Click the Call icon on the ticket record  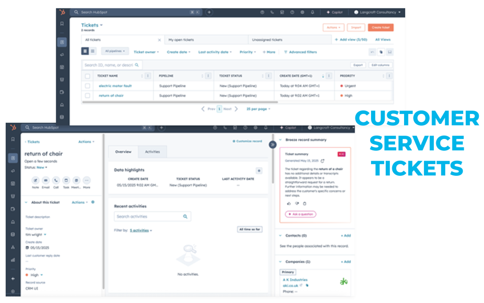click(x=56, y=181)
